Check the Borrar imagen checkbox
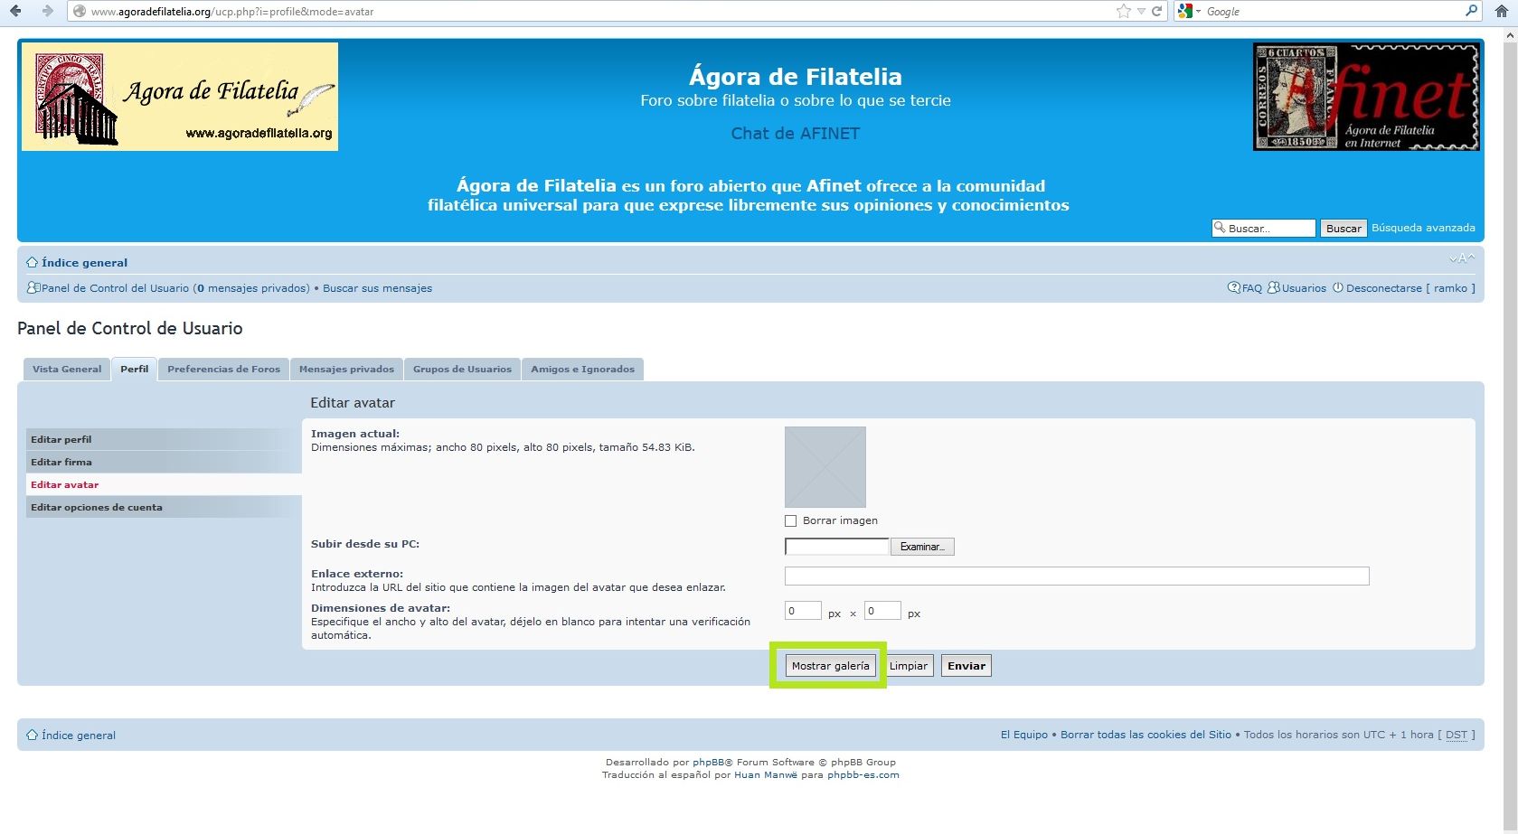 tap(791, 520)
